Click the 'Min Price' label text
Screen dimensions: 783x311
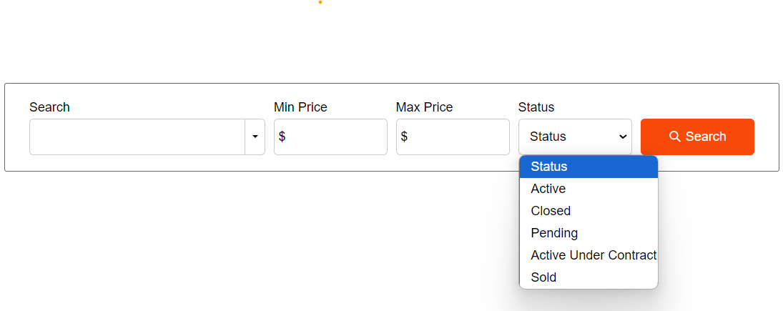pos(300,107)
